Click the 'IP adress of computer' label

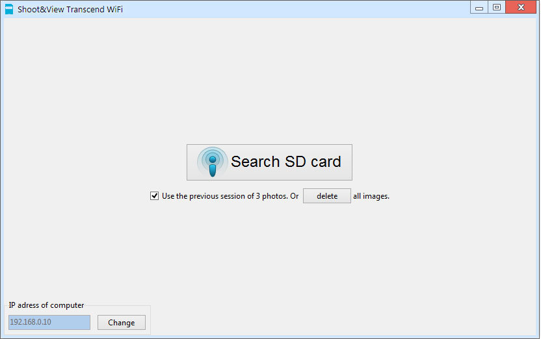pos(46,305)
